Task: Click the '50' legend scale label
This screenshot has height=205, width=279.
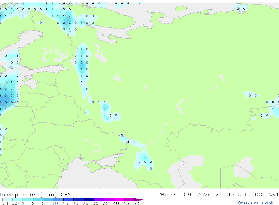Action: tap(136, 203)
